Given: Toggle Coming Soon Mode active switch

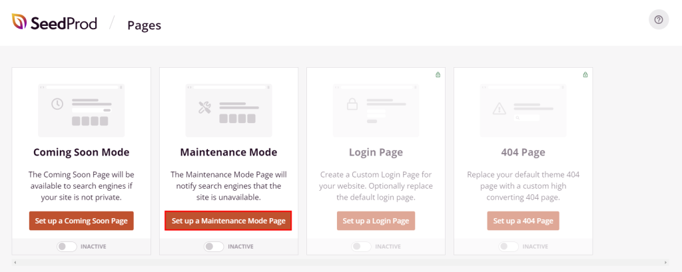Looking at the screenshot, I should tap(67, 246).
